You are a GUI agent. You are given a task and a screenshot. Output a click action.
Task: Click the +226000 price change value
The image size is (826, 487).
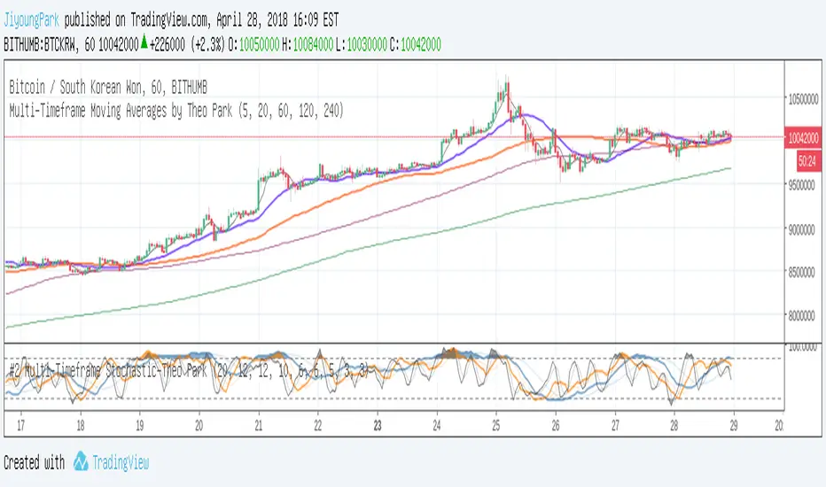pos(167,45)
